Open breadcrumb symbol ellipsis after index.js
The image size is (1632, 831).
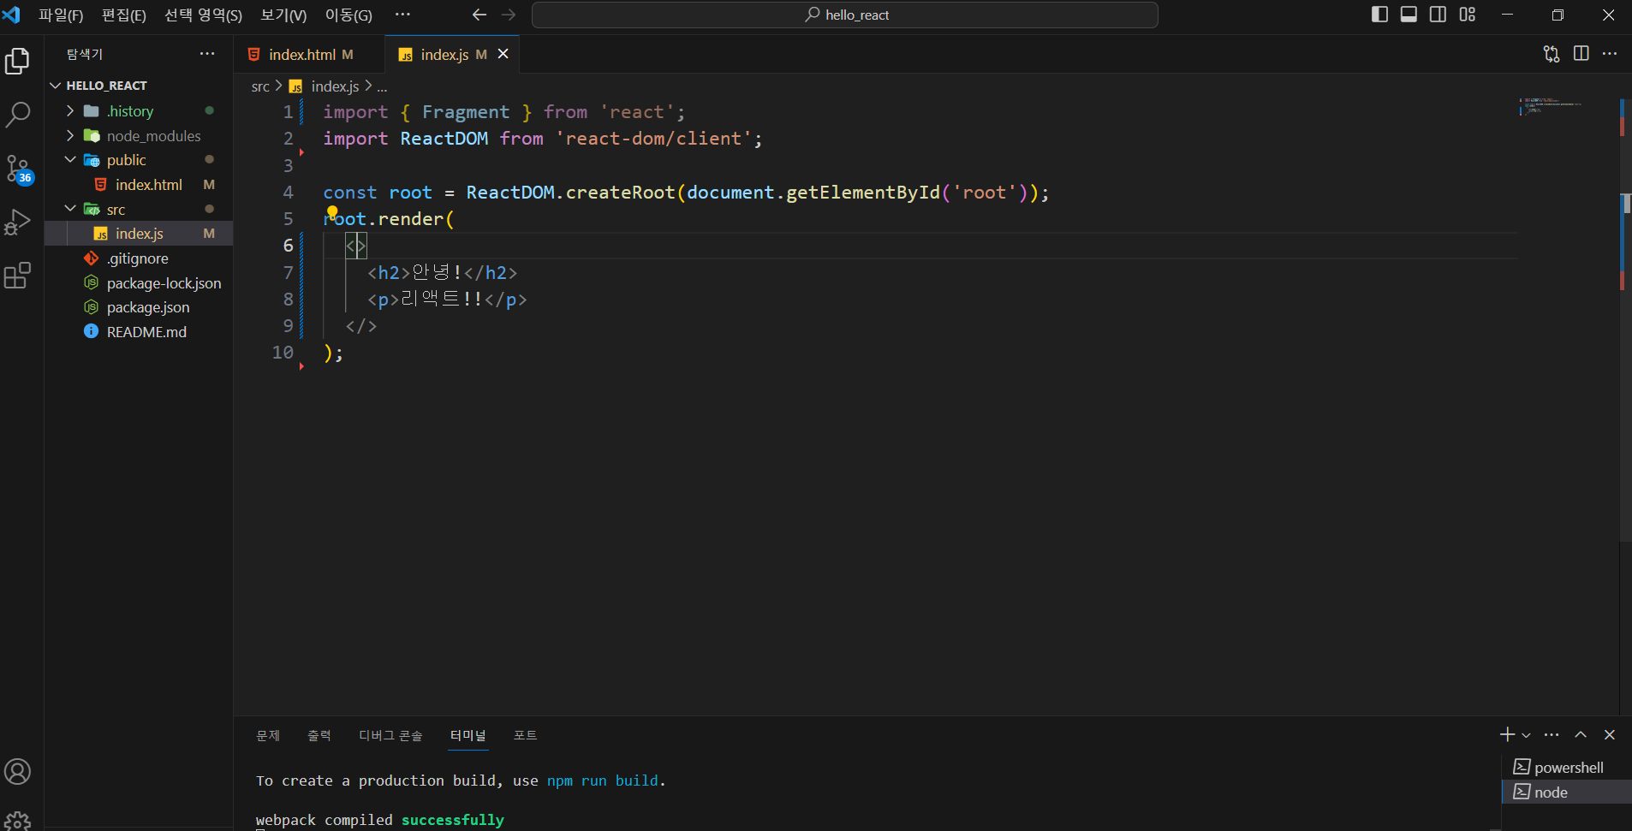(382, 86)
